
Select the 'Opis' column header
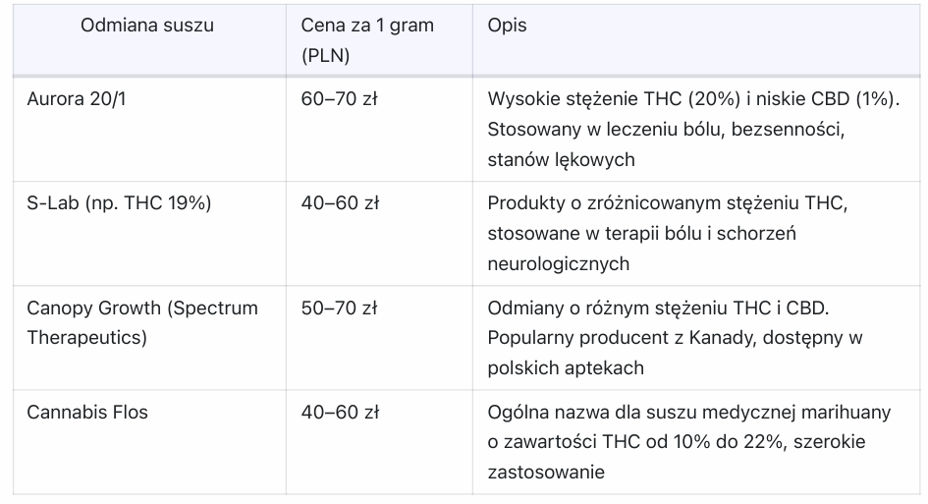pos(507,27)
